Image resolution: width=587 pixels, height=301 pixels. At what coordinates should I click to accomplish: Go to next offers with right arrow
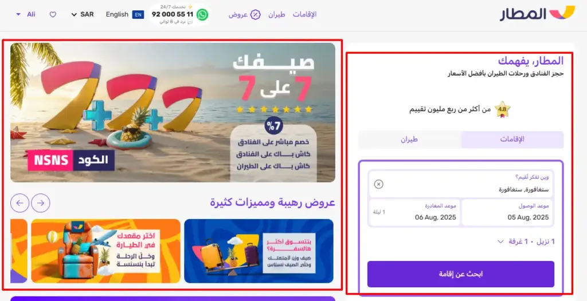pos(41,203)
